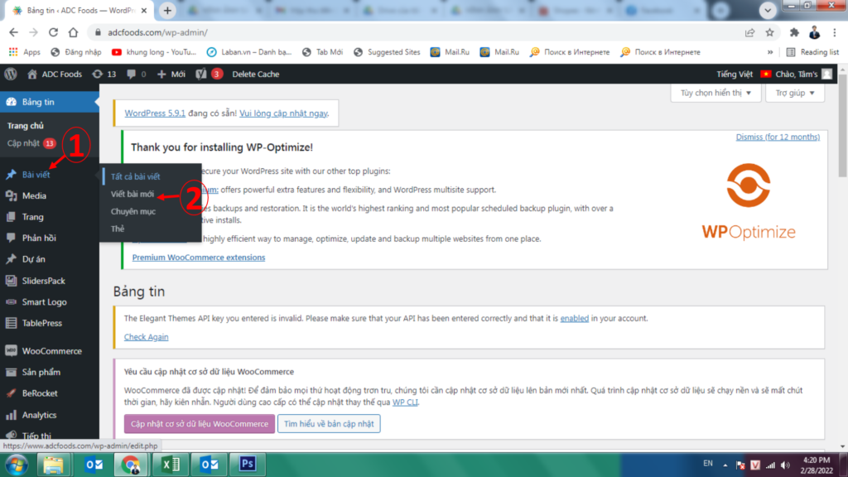
Task: Open Sản phẩm products icon
Action: (x=11, y=372)
